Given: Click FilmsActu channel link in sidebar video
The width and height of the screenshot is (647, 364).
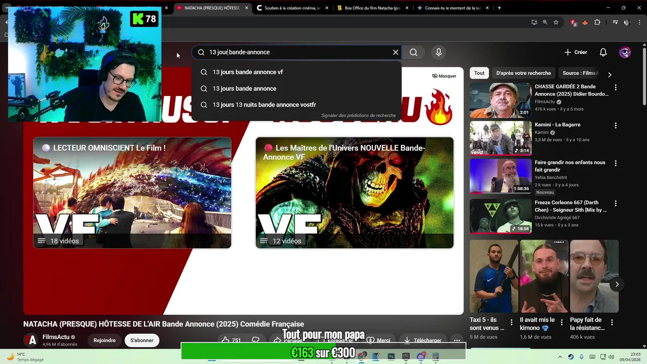Looking at the screenshot, I should point(545,102).
